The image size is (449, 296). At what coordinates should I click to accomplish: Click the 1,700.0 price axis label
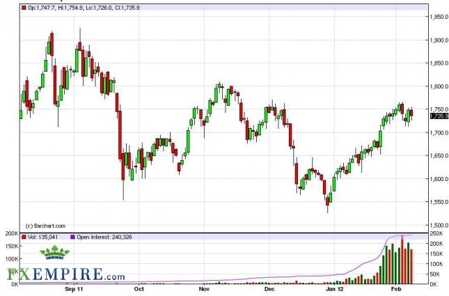click(x=439, y=132)
